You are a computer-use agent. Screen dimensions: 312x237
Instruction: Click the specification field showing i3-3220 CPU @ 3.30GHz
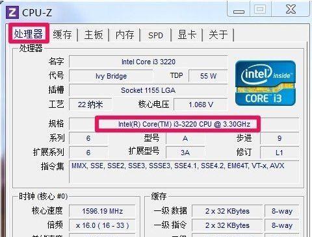184,124
